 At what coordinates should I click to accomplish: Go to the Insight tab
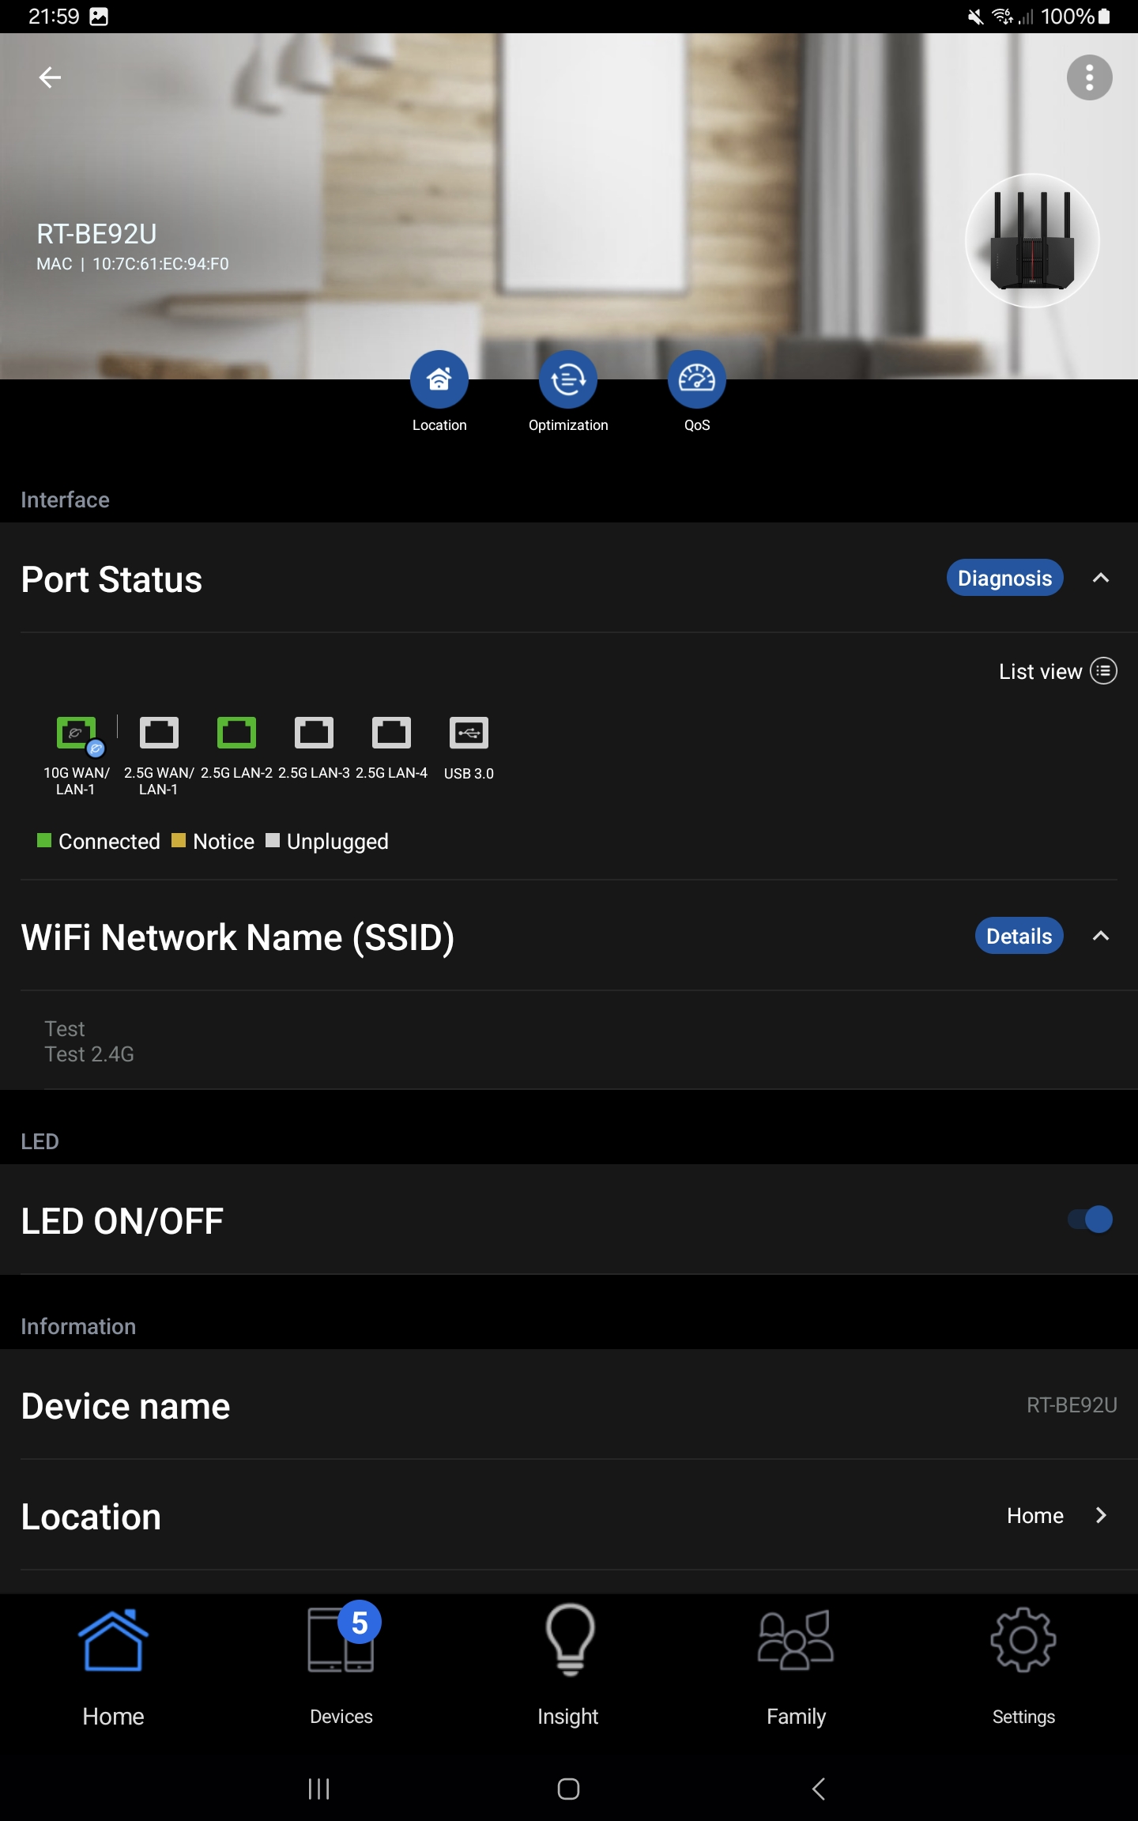point(568,1660)
